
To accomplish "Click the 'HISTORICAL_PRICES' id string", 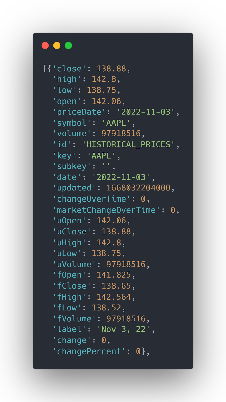I will point(128,145).
